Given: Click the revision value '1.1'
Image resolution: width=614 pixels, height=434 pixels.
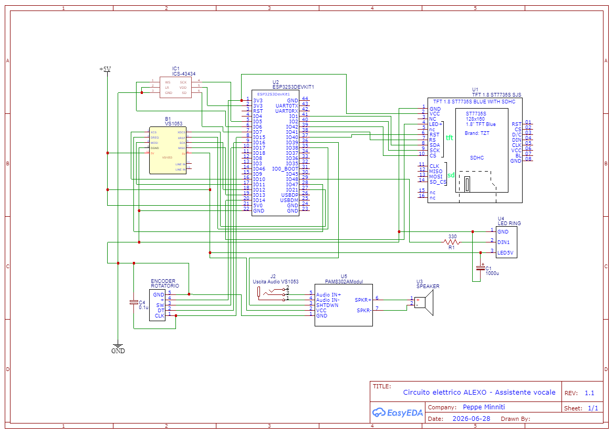Looking at the screenshot, I should click(x=589, y=393).
